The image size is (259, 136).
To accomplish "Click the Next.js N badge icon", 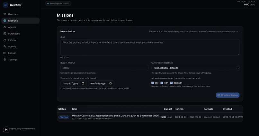I will tap(6, 130).
